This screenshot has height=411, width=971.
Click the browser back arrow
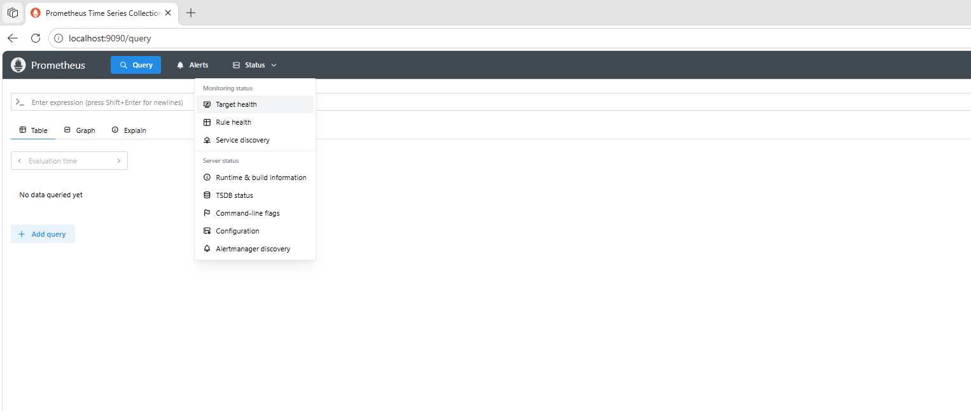(13, 38)
